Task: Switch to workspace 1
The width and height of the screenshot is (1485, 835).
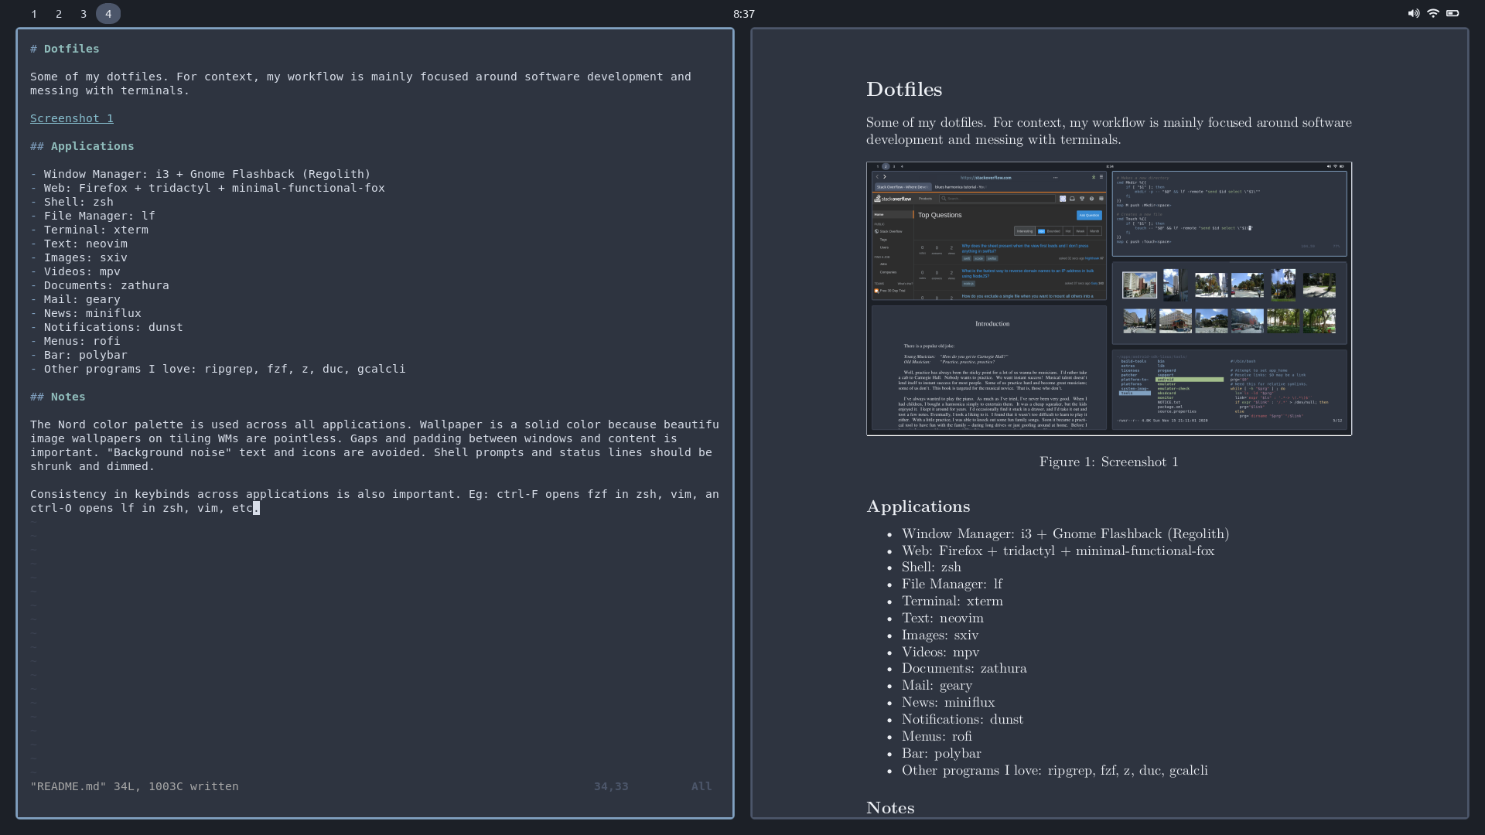Action: [x=34, y=14]
